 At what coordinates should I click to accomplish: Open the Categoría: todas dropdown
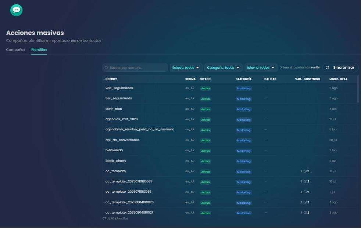coord(223,68)
